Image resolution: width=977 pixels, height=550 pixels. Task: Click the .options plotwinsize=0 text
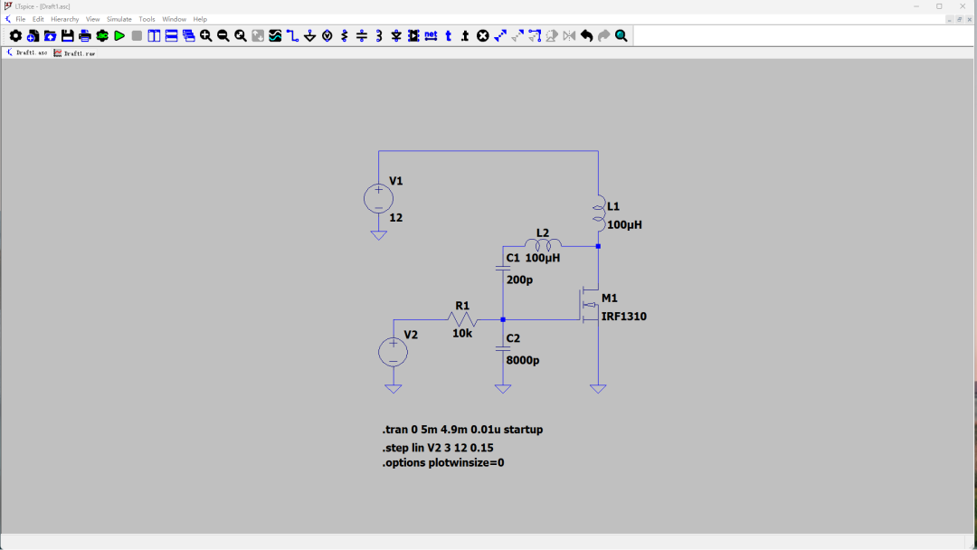(x=443, y=463)
